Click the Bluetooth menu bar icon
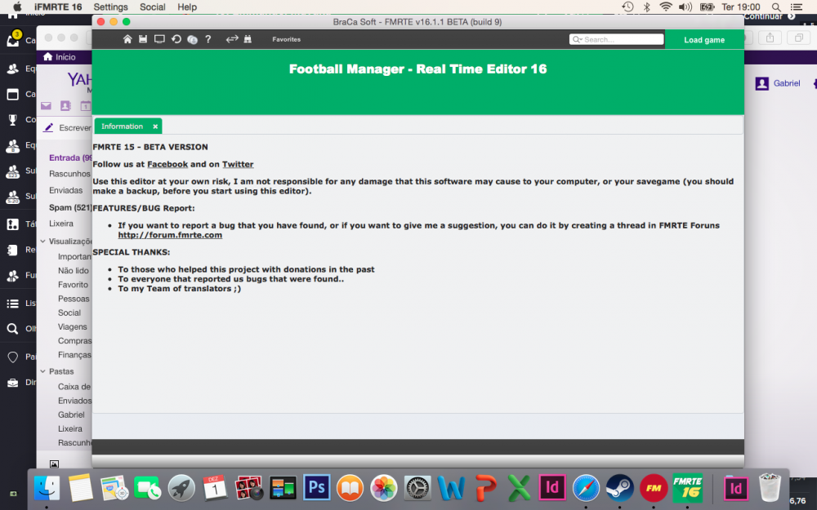 point(646,7)
